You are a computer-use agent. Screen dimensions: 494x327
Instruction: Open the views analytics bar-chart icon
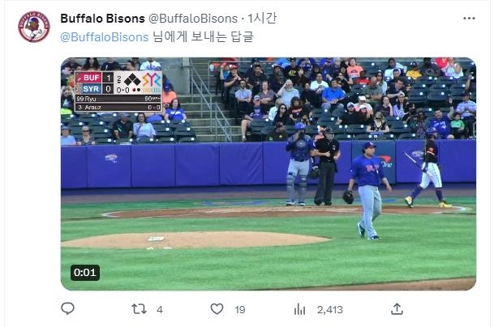click(x=299, y=308)
